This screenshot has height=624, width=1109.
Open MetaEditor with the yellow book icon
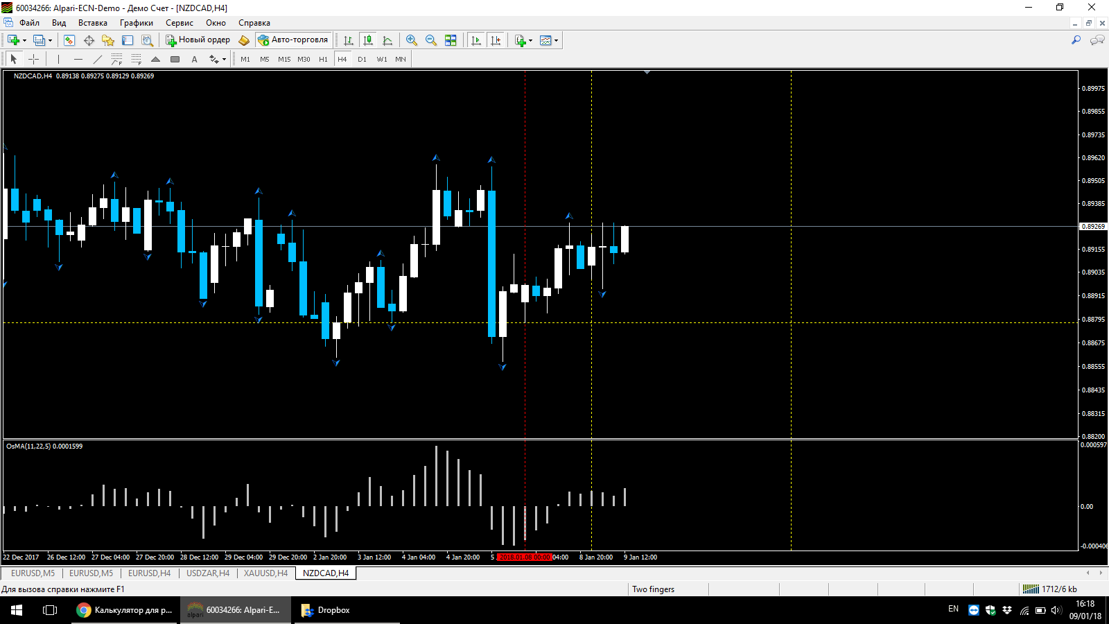click(244, 40)
